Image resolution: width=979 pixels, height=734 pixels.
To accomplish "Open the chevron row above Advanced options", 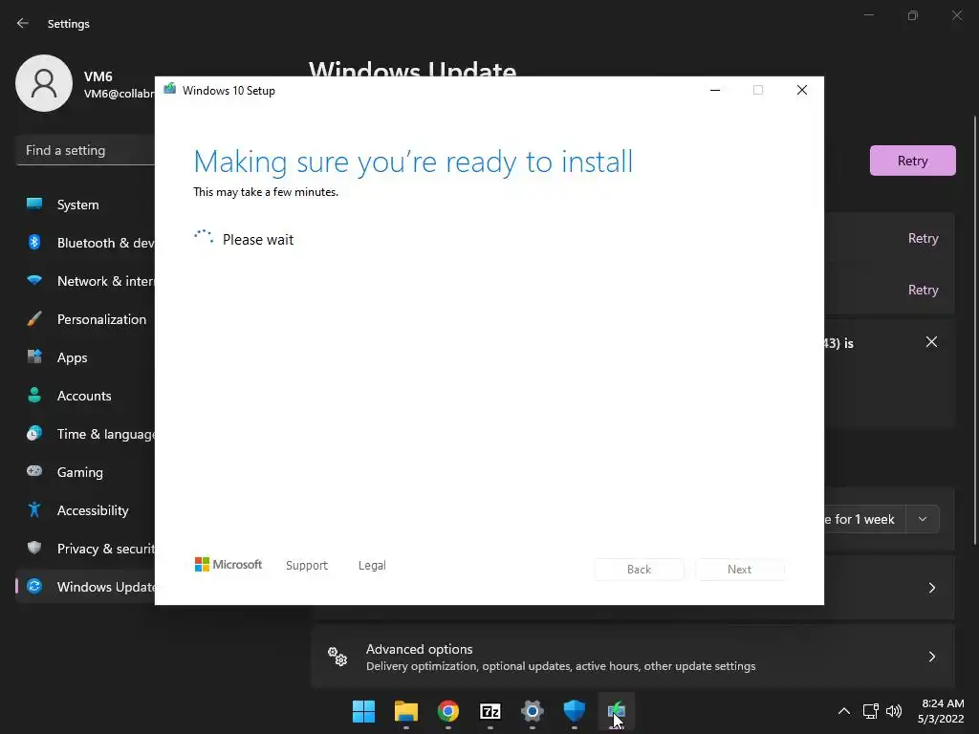I will pos(931,588).
